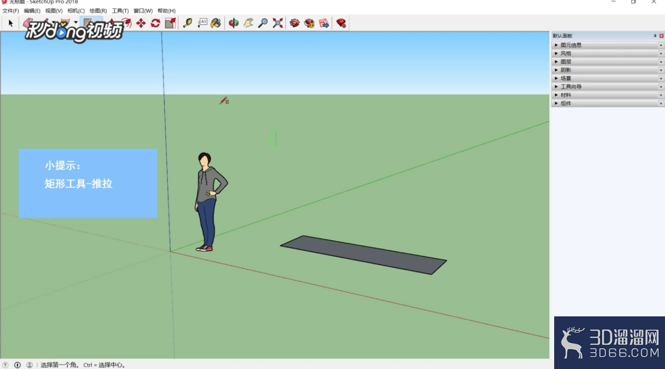This screenshot has width=665, height=369.
Task: Click the Zoom Extents tool
Action: coord(278,23)
